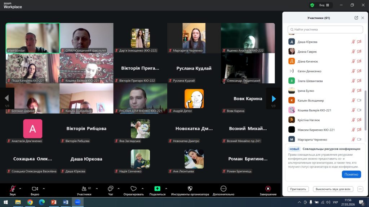The image size is (369, 207).
Task: Expand the share options arrow beside Поделиться
Action: tap(166, 188)
